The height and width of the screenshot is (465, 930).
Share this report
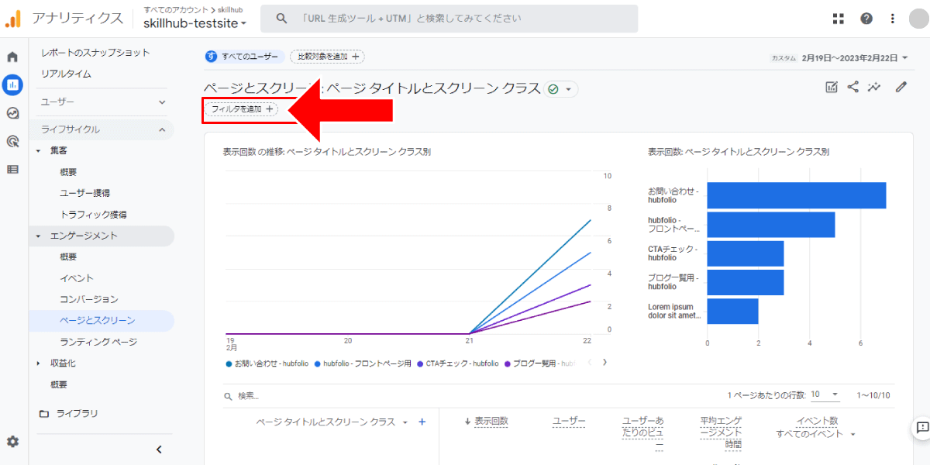(853, 88)
